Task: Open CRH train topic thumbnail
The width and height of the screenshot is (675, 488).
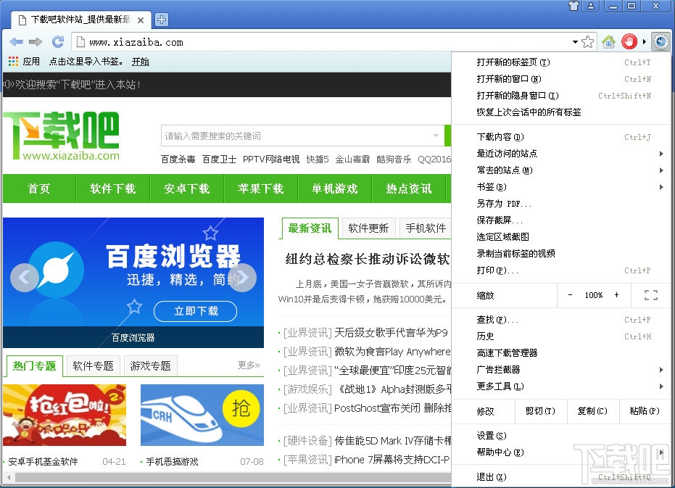Action: [202, 415]
